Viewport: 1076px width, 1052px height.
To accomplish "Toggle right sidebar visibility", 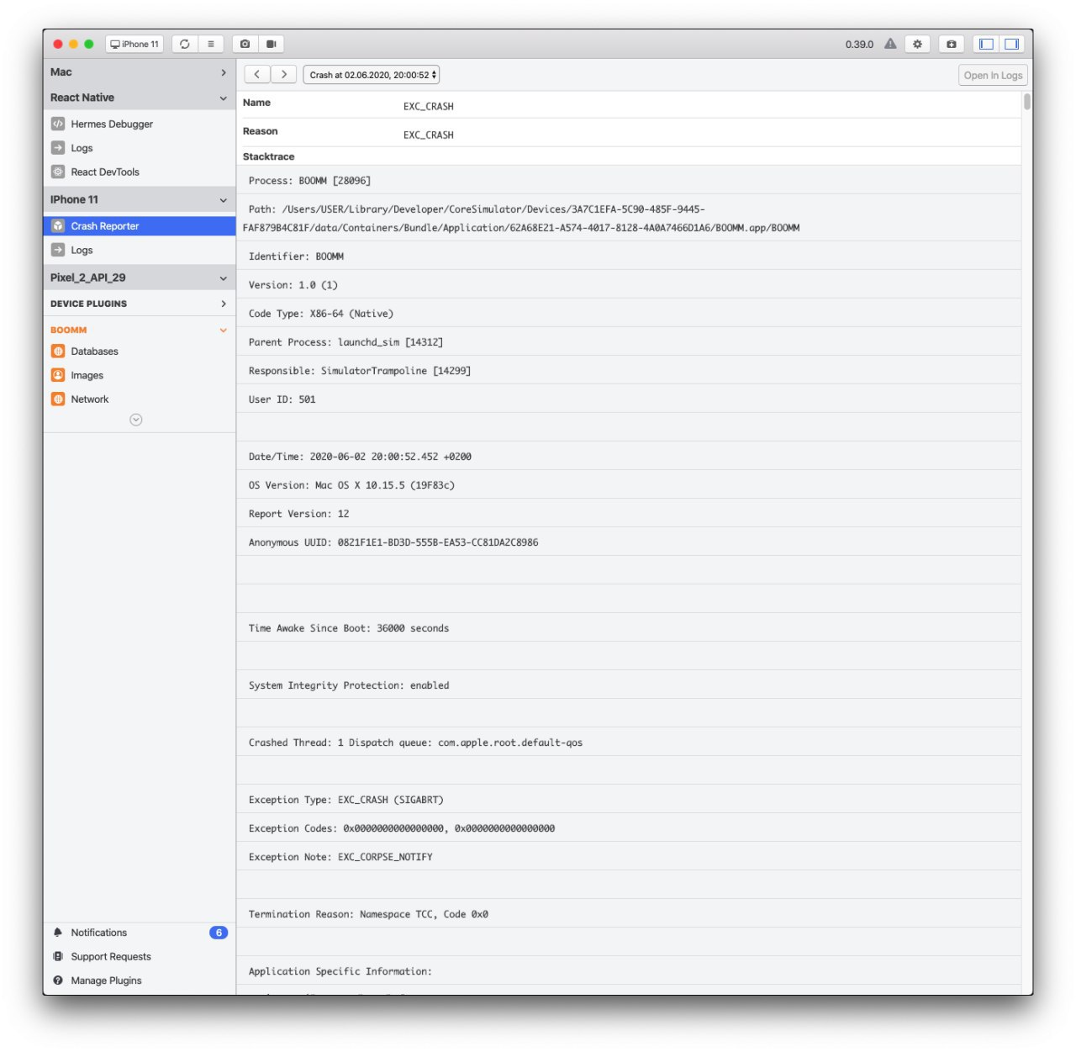I will tap(1012, 45).
